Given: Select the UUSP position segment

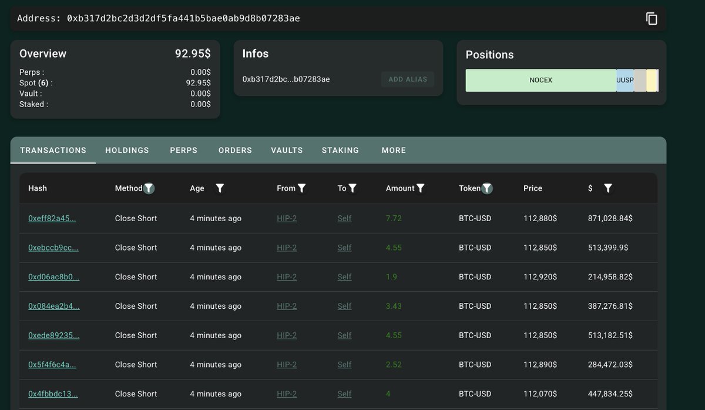Looking at the screenshot, I should point(625,80).
